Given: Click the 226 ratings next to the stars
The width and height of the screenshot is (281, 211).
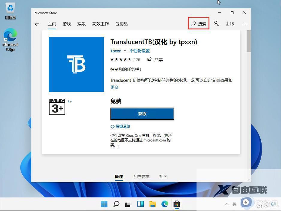Looking at the screenshot, I should click(x=137, y=59).
